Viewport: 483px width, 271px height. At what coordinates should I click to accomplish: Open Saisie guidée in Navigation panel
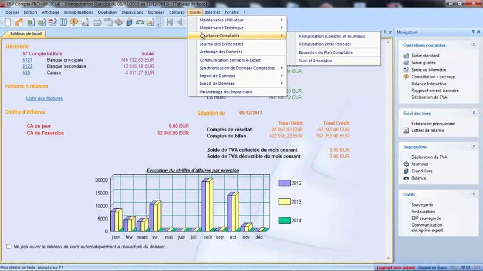(x=423, y=62)
